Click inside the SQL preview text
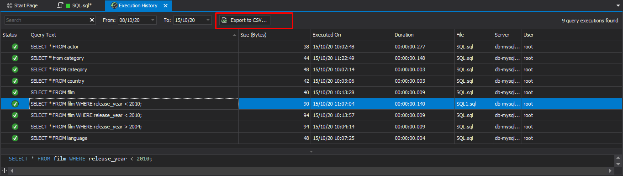This screenshot has width=623, height=176. click(80, 159)
